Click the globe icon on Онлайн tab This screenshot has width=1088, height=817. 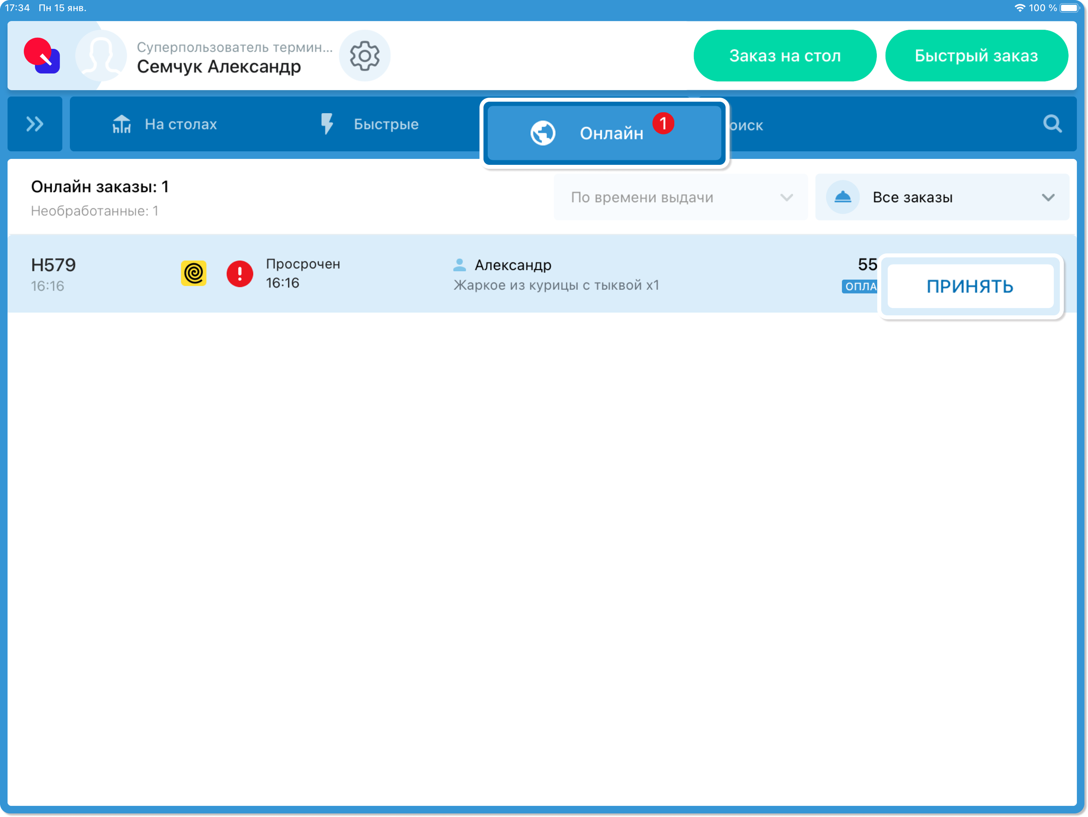point(543,133)
